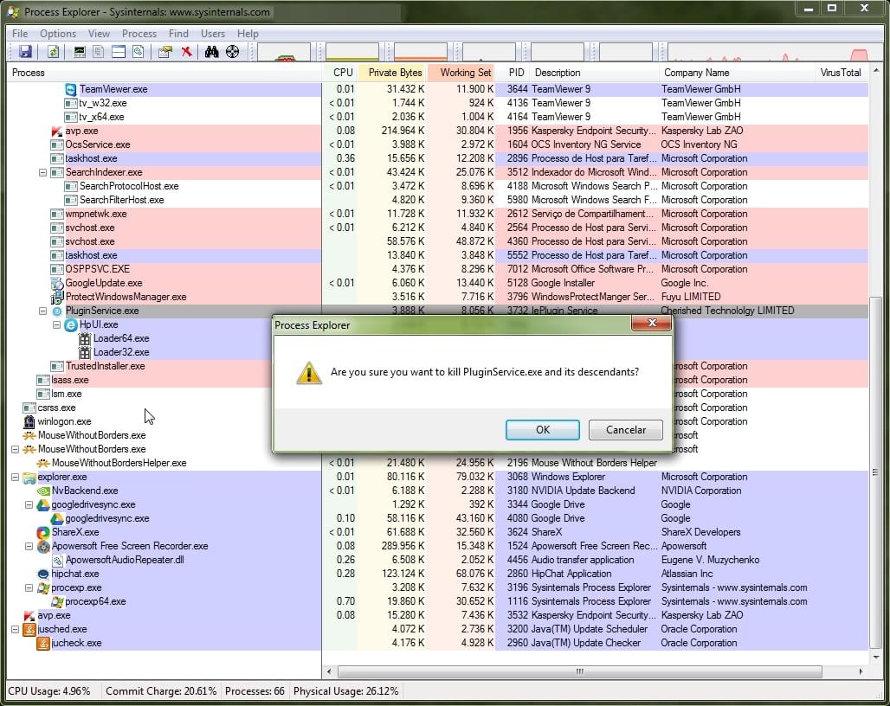Collapse the explorer.exe tree node

point(16,477)
